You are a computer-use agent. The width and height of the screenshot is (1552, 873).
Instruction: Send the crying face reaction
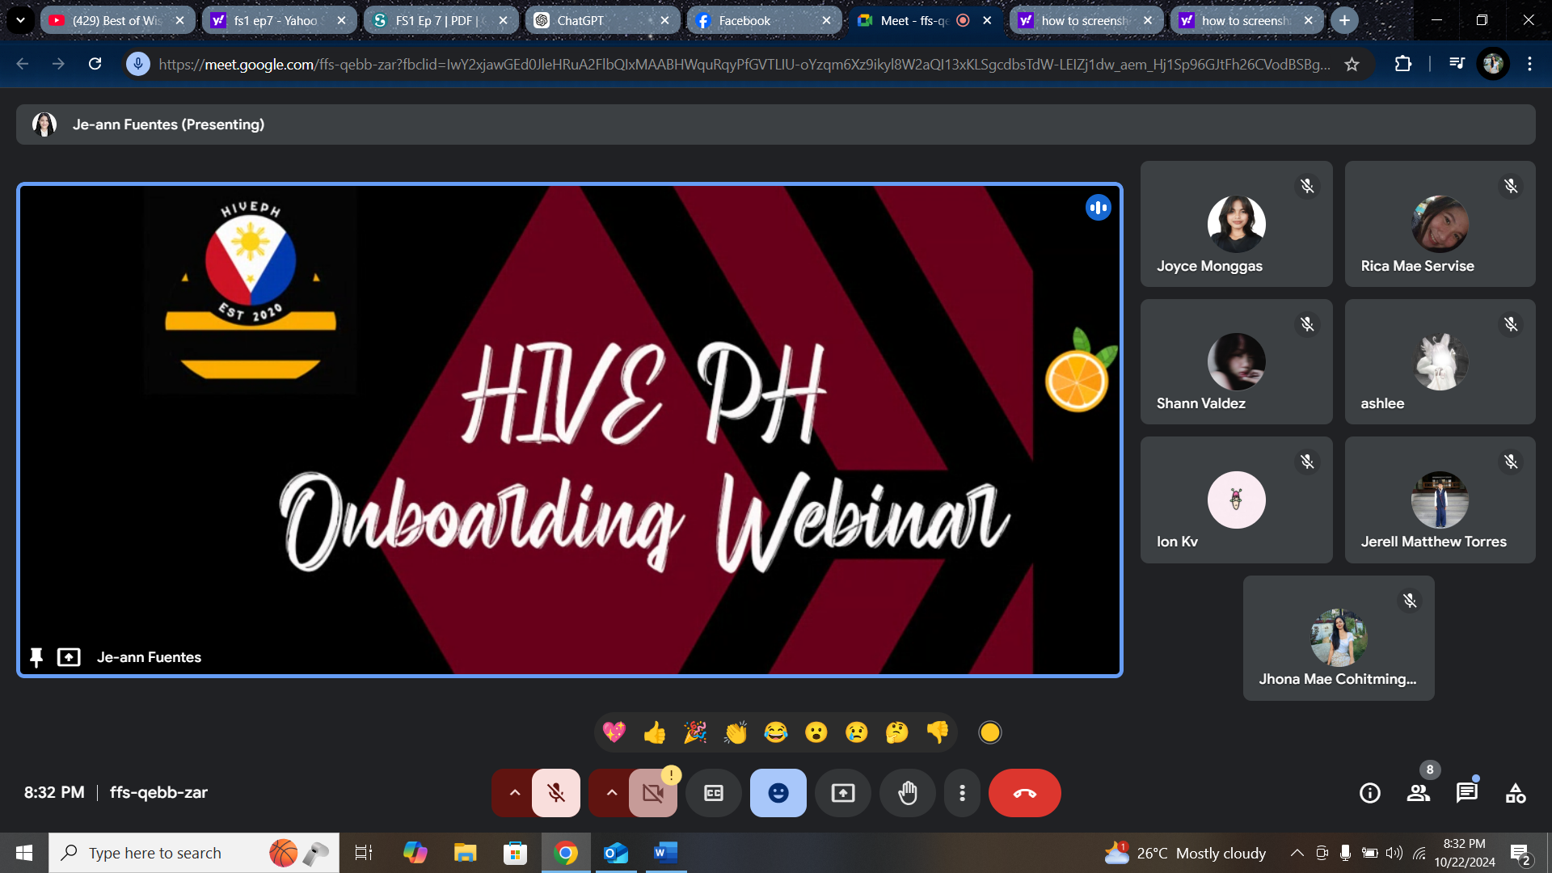857,732
